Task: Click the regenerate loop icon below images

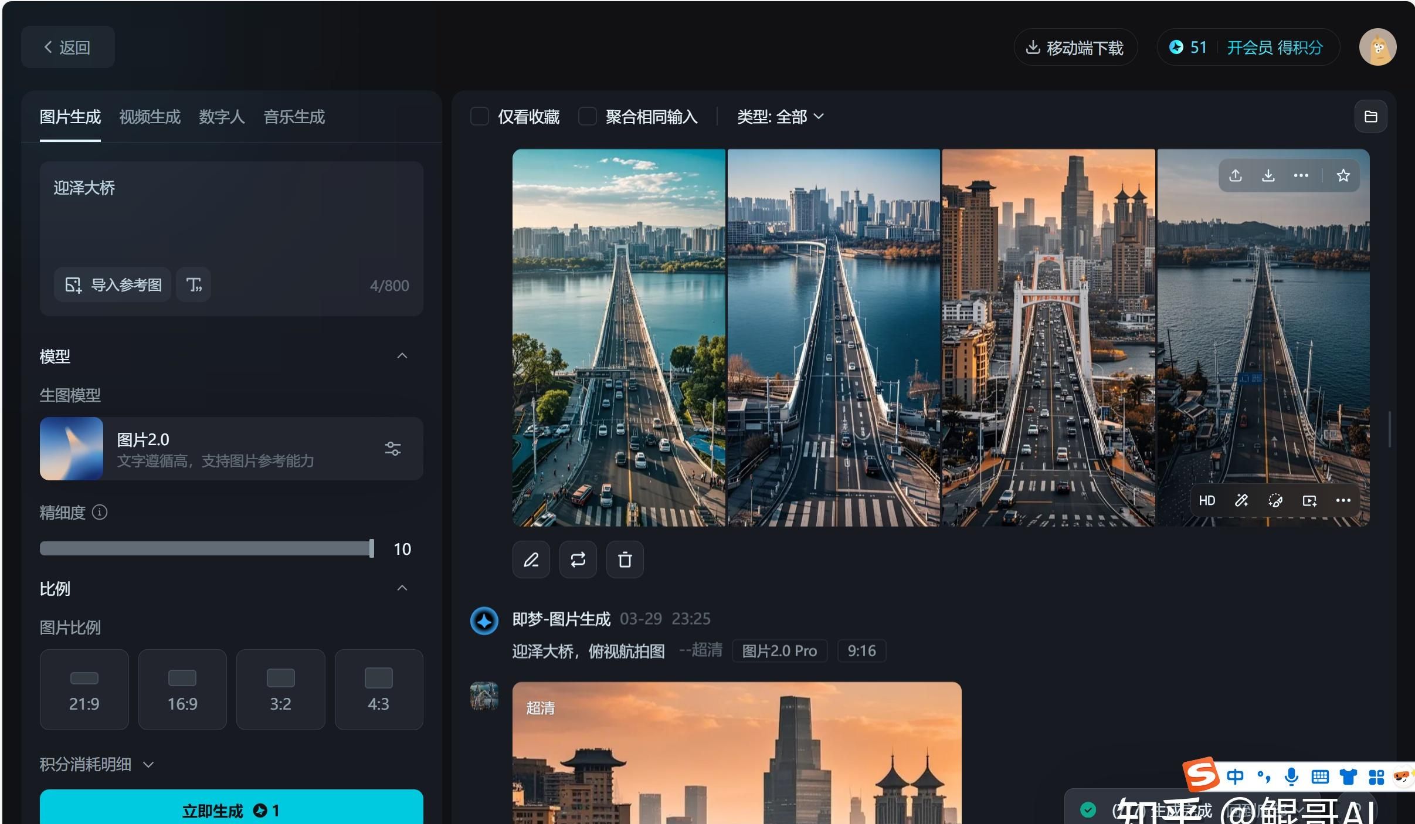Action: [578, 559]
